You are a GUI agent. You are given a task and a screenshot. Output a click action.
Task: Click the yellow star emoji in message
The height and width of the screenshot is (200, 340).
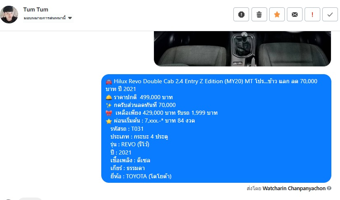point(109,121)
